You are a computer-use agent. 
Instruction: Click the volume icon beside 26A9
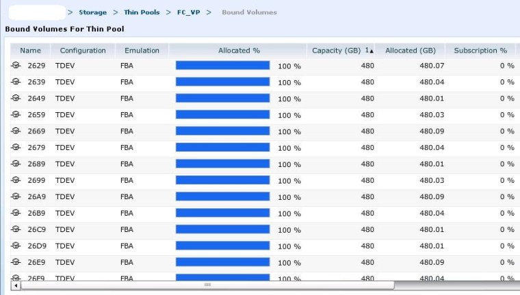coord(16,196)
